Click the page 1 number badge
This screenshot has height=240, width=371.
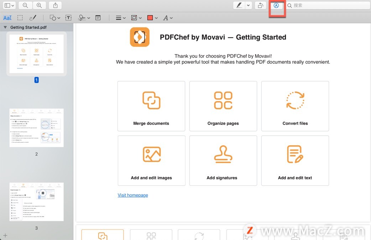click(x=36, y=80)
